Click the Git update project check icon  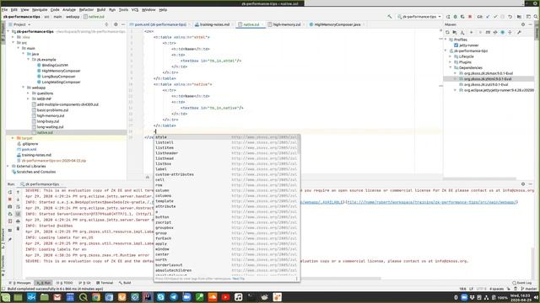488,17
